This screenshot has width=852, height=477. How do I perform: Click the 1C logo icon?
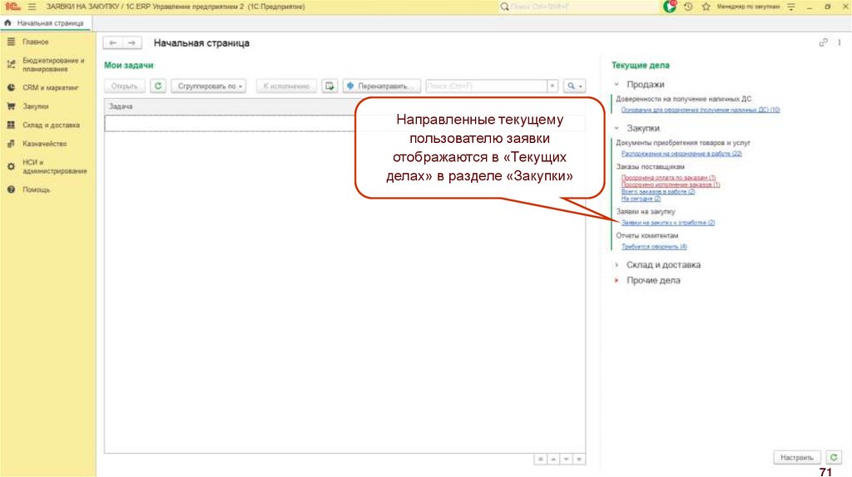click(x=12, y=7)
